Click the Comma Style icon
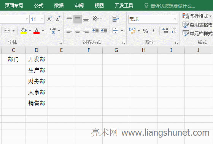The width and height of the screenshot is (213, 144). click(154, 31)
